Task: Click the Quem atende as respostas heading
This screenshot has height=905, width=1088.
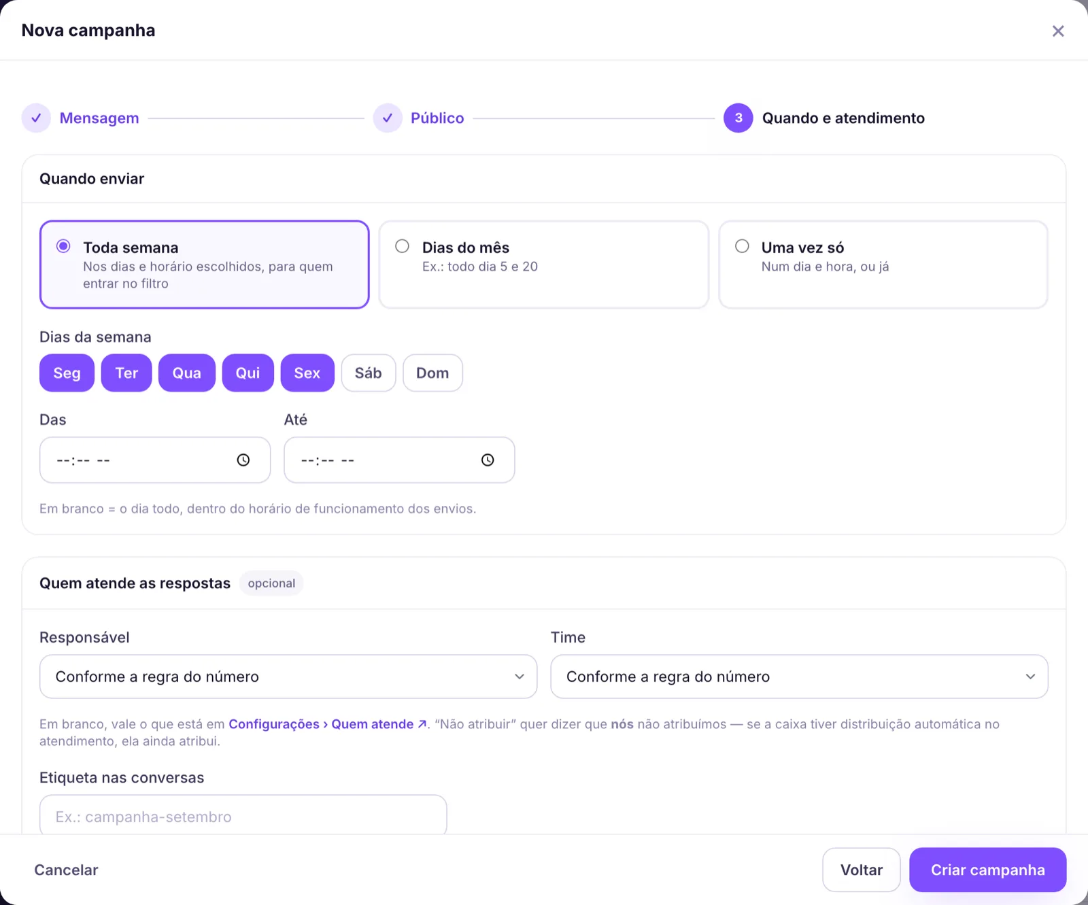Action: tap(135, 583)
